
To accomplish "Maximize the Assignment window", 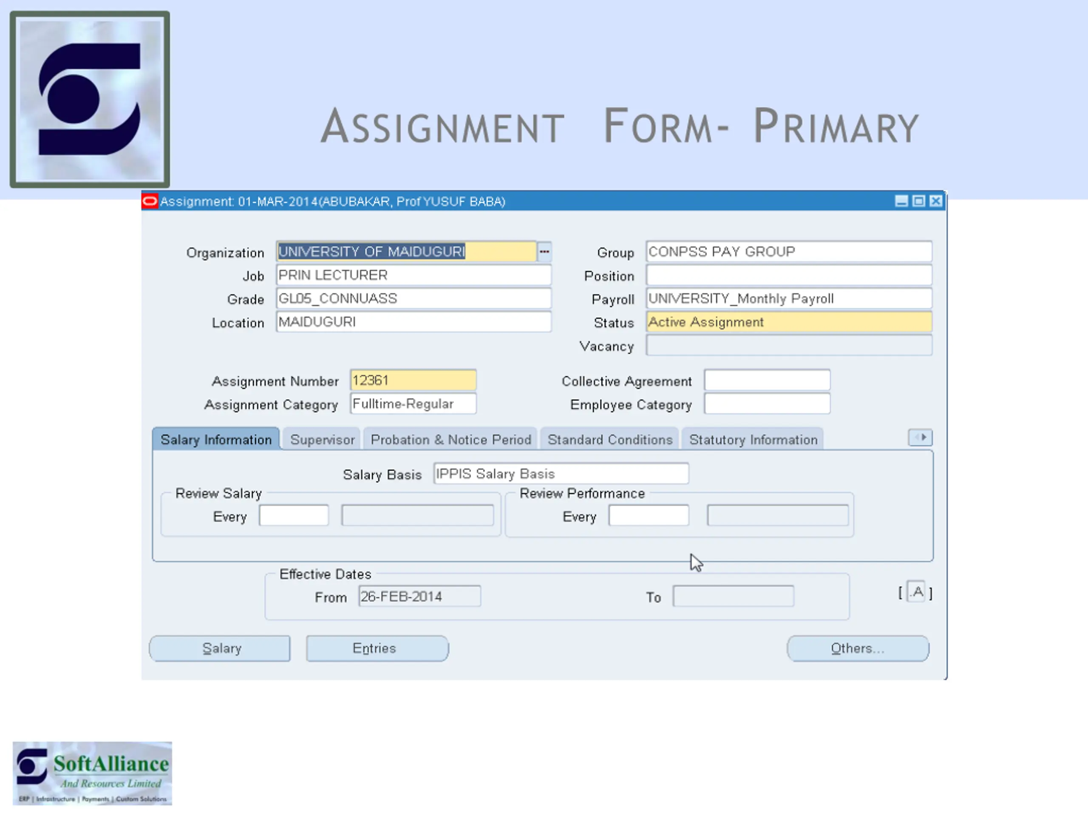I will [918, 201].
